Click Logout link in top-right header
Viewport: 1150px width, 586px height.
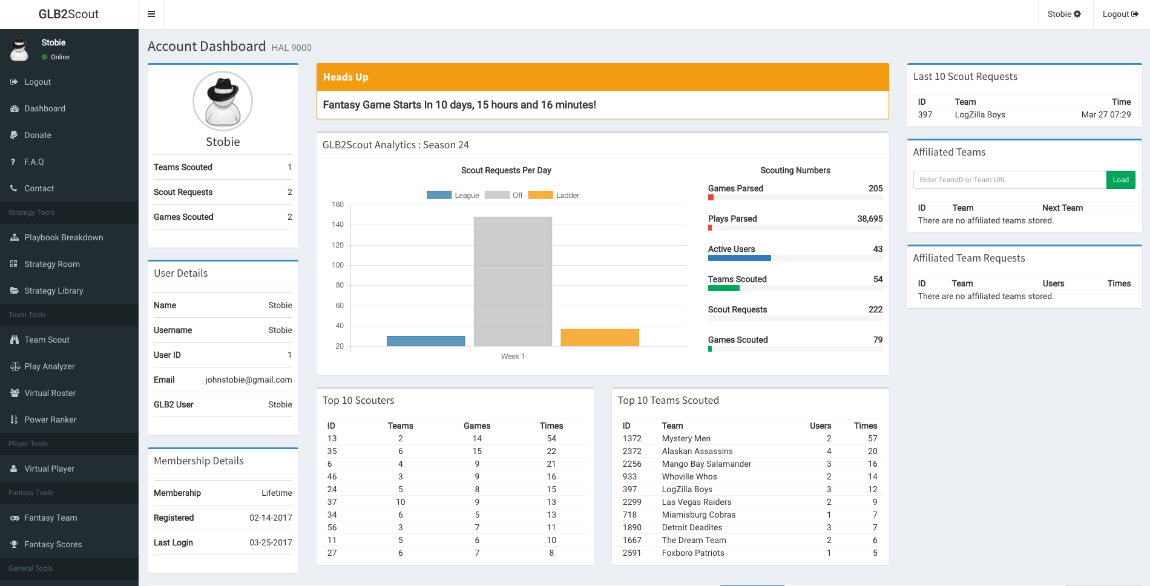point(1120,14)
